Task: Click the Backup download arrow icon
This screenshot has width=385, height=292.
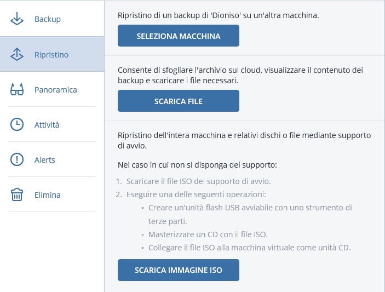Action: tap(17, 19)
